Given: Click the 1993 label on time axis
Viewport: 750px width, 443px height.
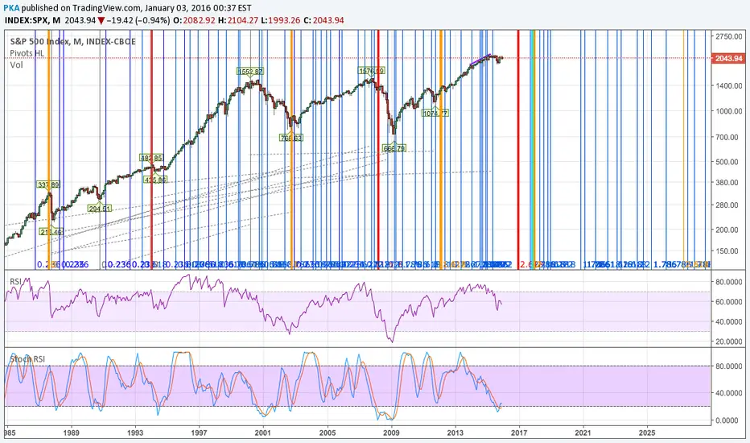Looking at the screenshot, I should 135,433.
